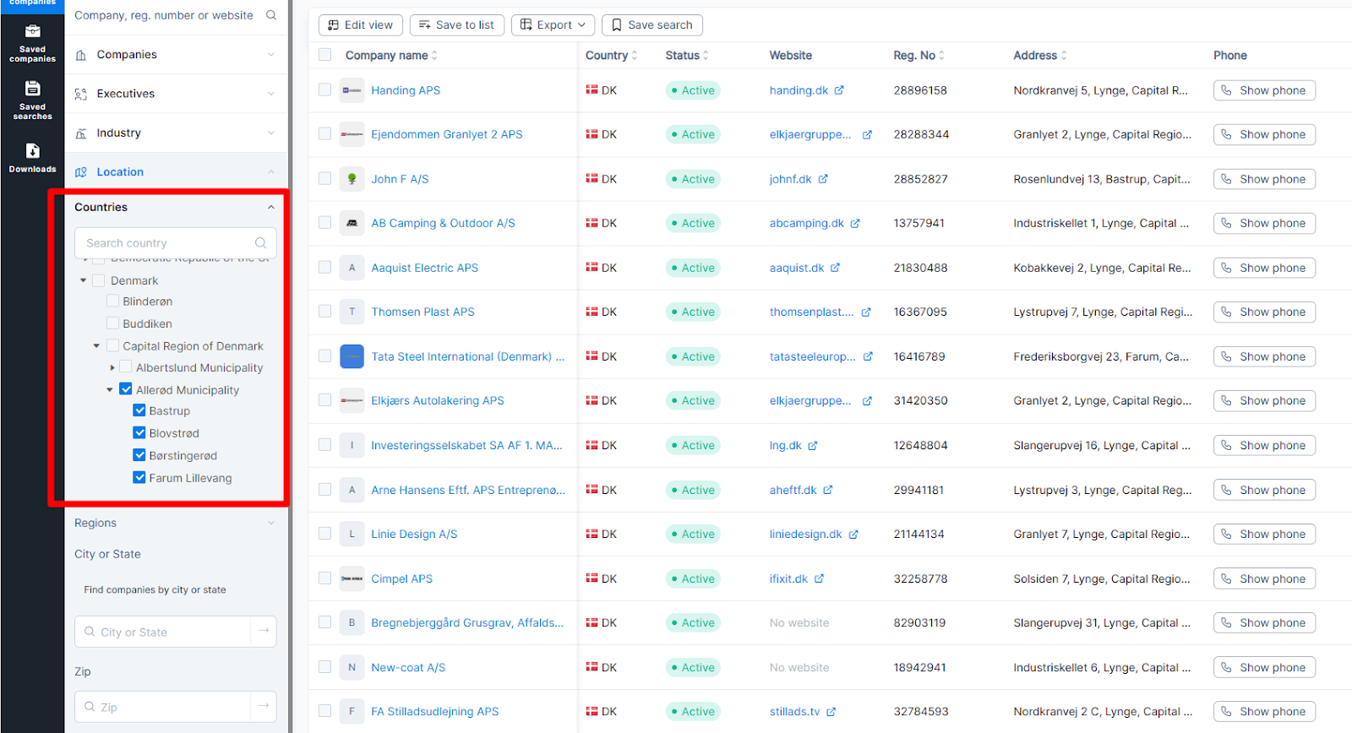The height and width of the screenshot is (733, 1352).
Task: Expand the Executives filter chevron
Action: pos(271,94)
